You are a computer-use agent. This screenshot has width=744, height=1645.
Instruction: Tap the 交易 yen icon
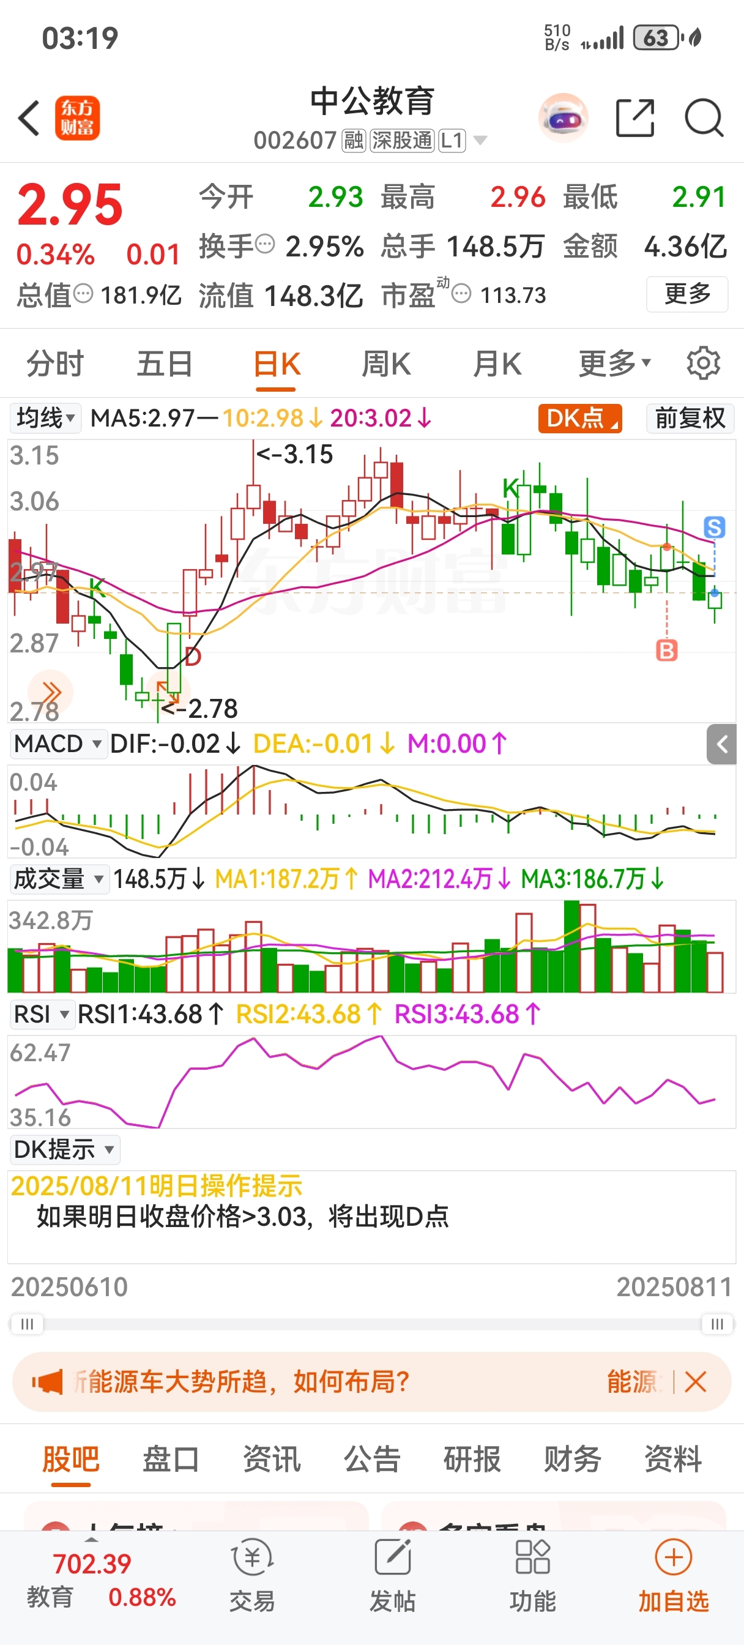(x=252, y=1557)
